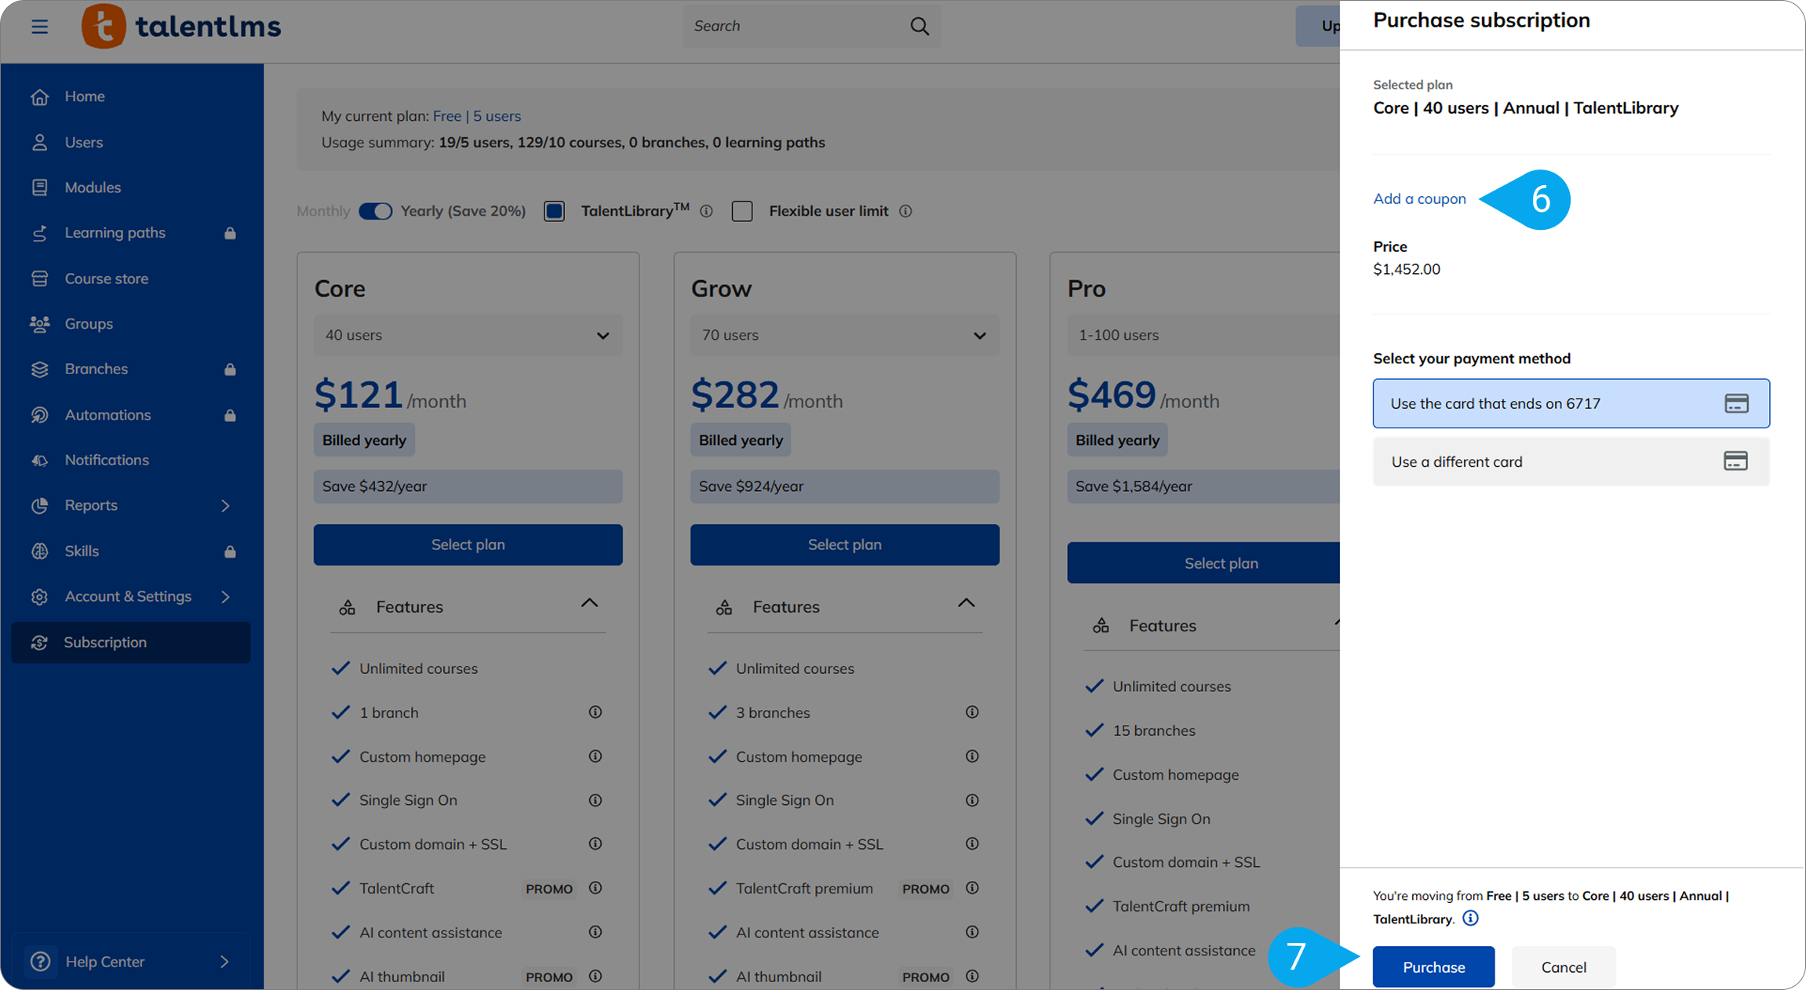
Task: Click info icon beside Grow's Single Sign On
Action: (972, 800)
